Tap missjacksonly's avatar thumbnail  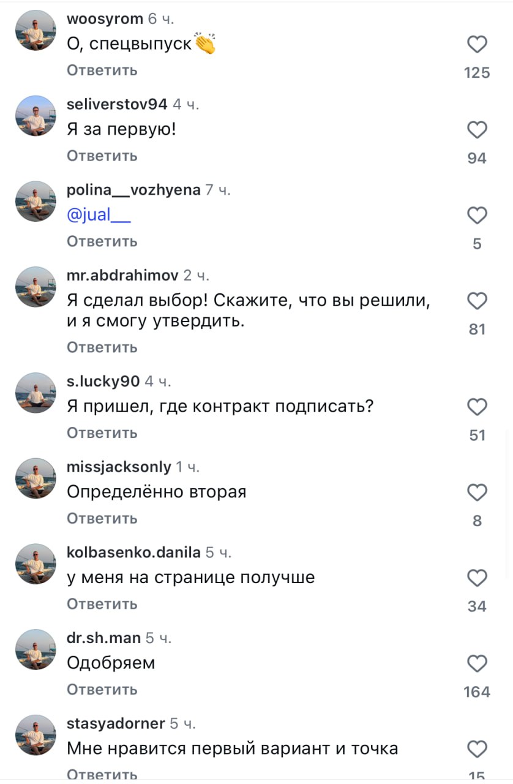(x=36, y=478)
